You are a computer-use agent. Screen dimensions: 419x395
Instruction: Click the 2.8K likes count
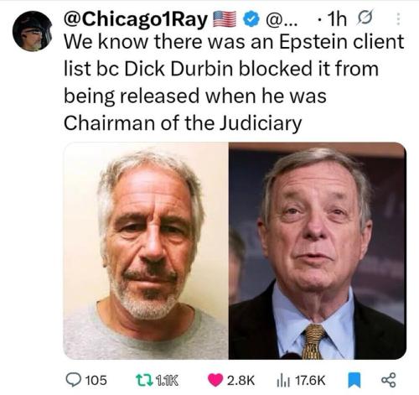pyautogui.click(x=241, y=381)
